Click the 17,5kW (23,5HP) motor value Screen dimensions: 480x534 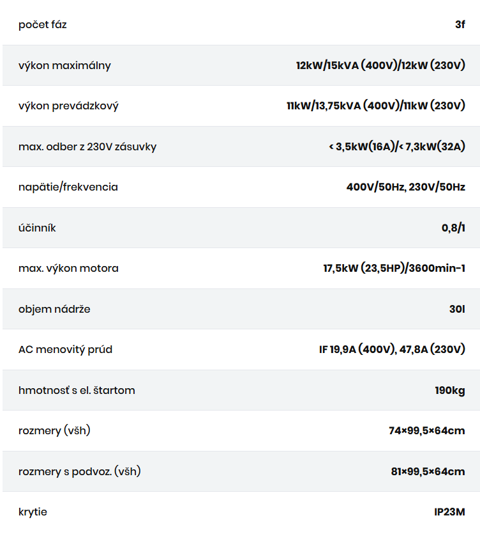point(394,268)
